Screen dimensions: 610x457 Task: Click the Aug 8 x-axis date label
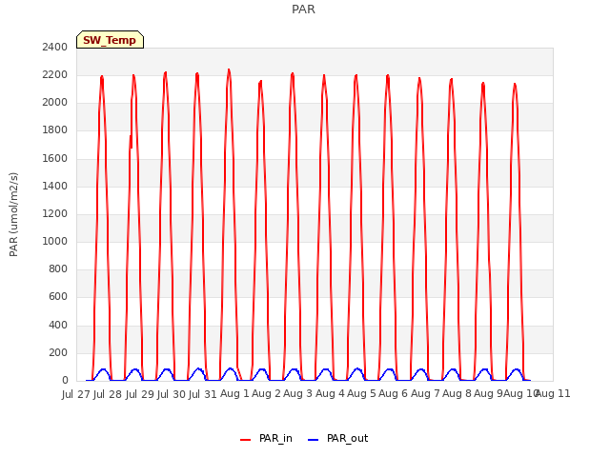[x=457, y=393]
